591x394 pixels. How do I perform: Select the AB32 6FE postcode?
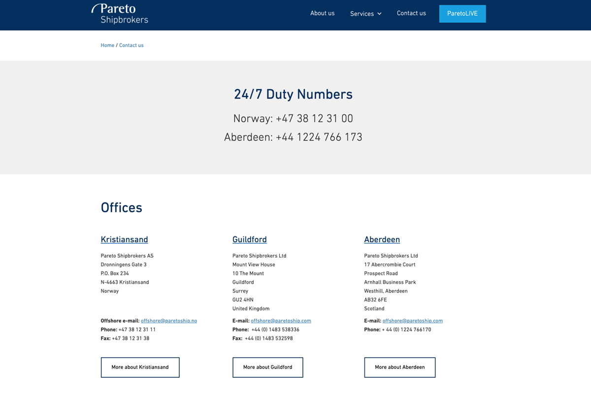pyautogui.click(x=375, y=300)
